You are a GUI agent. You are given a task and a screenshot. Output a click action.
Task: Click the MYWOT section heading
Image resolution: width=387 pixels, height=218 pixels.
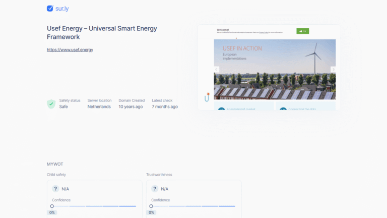click(x=55, y=164)
